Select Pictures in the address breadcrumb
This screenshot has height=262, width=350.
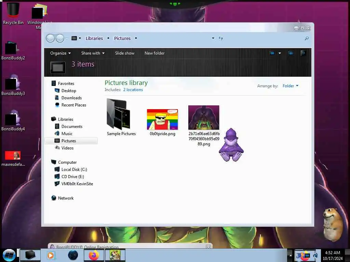pos(122,38)
